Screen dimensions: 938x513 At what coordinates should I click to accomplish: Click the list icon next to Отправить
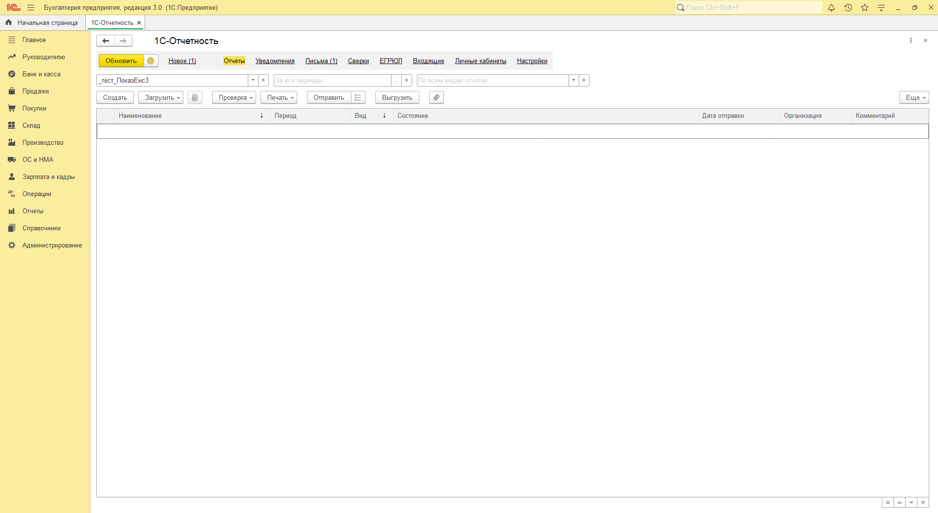click(358, 97)
